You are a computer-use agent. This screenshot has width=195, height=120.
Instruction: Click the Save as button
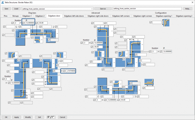tap(103, 9)
